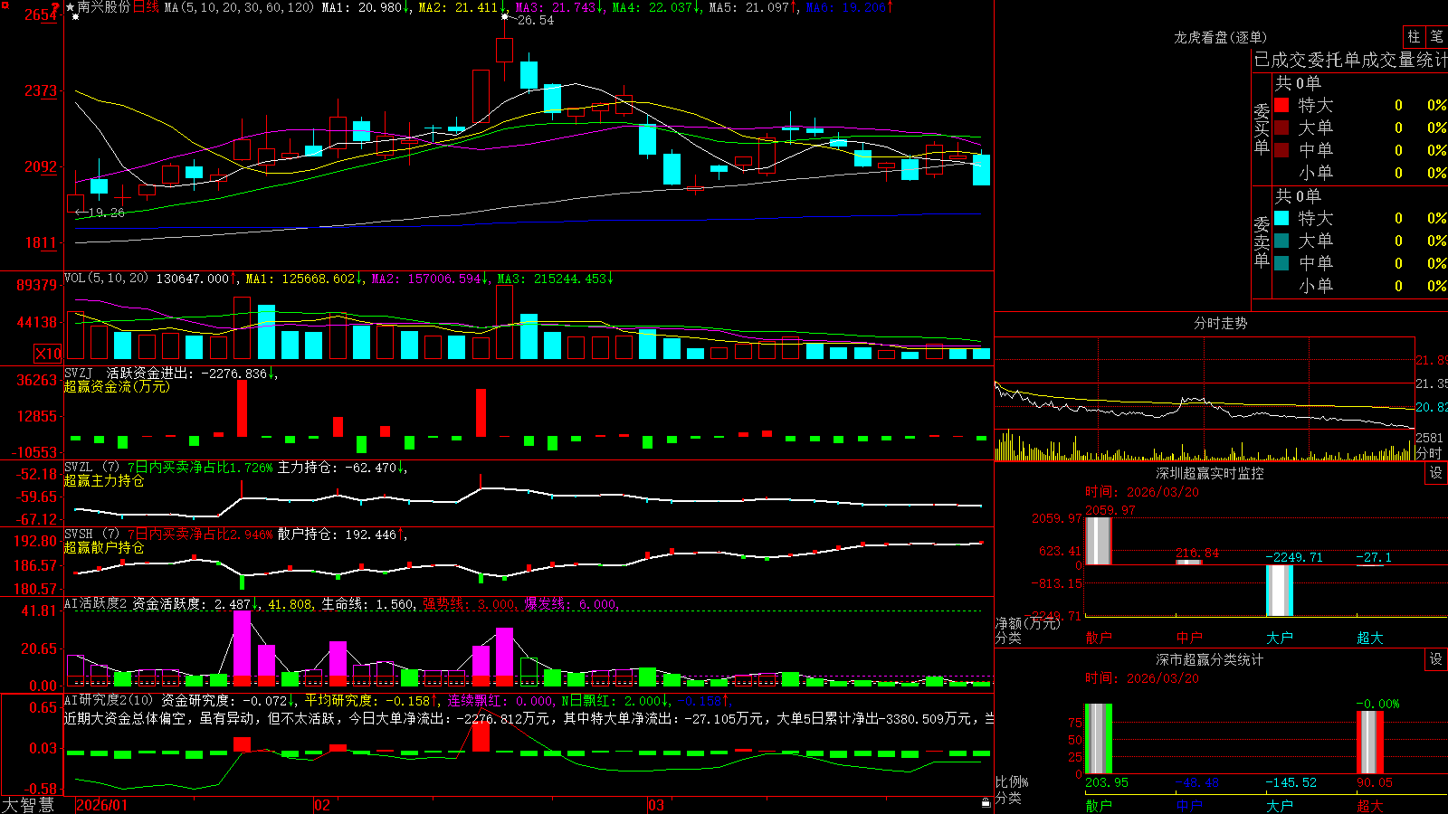Click the red 特大 buy order swatch

coord(1281,105)
